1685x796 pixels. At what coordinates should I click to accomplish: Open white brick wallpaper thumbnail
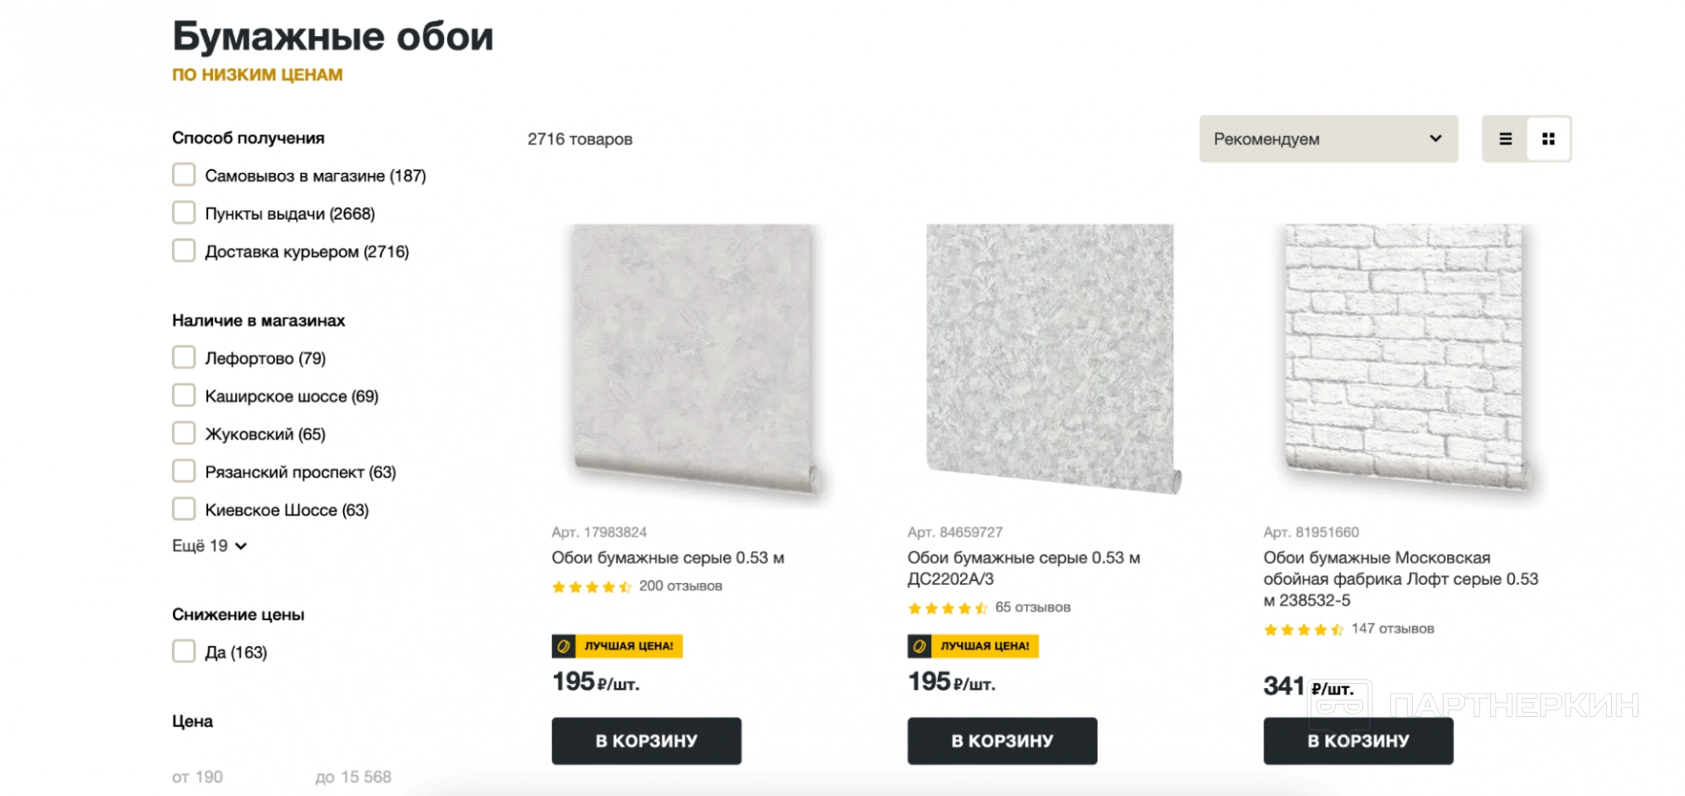tap(1406, 359)
